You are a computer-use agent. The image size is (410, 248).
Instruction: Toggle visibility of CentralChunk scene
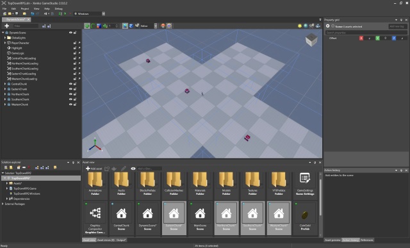click(x=70, y=84)
